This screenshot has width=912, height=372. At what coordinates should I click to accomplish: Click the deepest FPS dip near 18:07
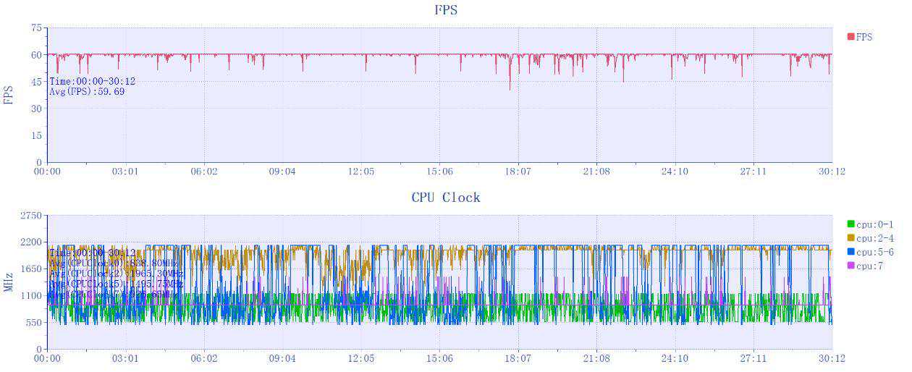pyautogui.click(x=510, y=88)
